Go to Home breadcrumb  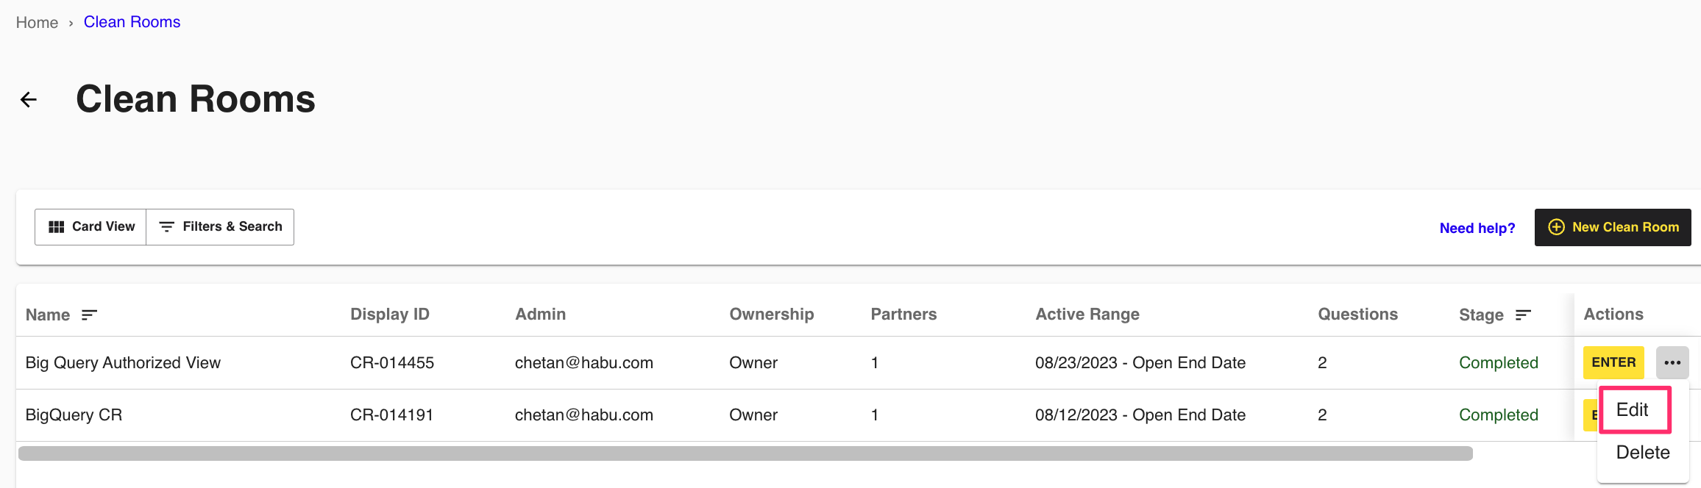click(37, 23)
